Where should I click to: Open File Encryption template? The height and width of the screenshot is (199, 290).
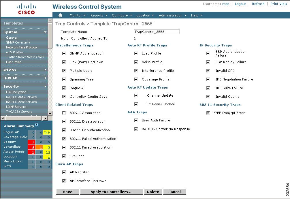16,92
